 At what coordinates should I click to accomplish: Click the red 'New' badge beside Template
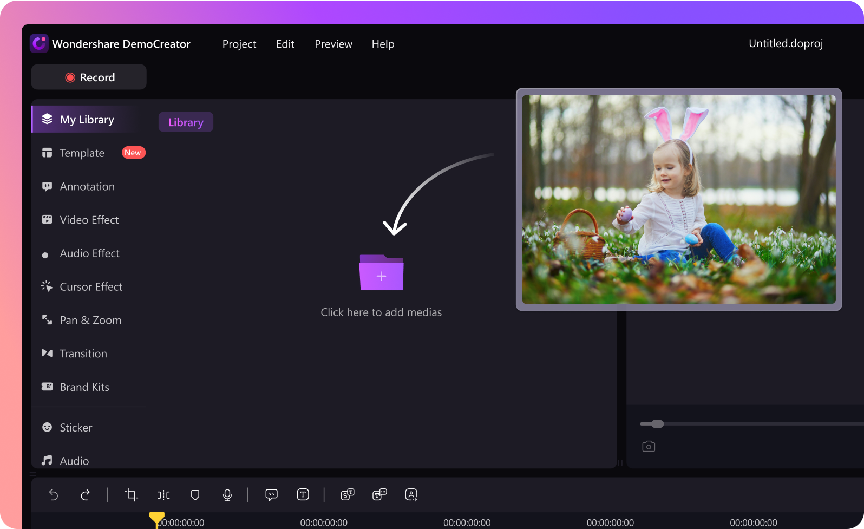pos(133,153)
